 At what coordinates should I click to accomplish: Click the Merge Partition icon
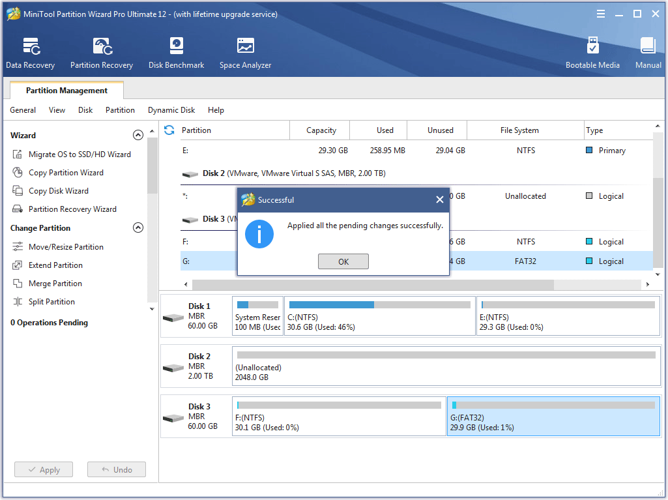(18, 284)
